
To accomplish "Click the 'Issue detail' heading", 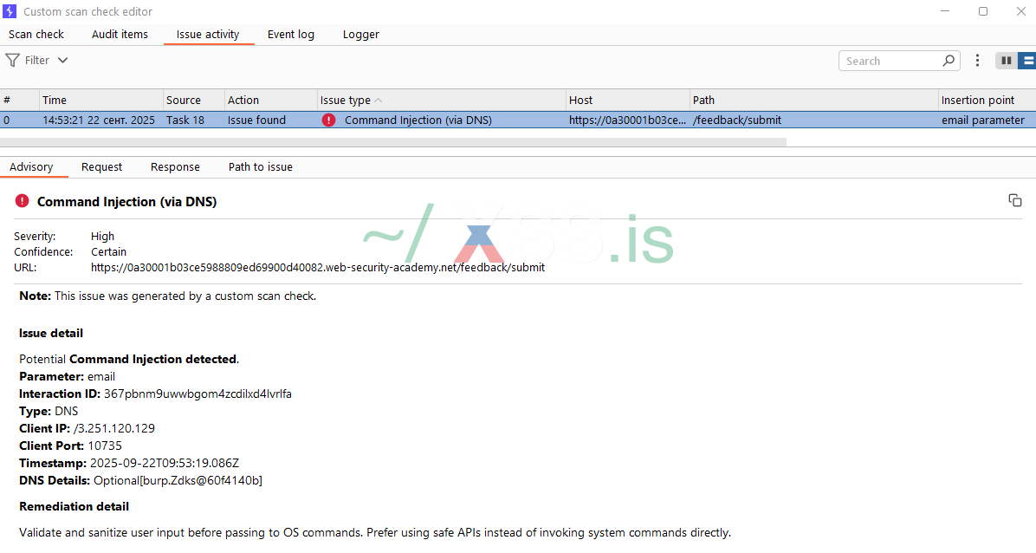I will coord(51,333).
